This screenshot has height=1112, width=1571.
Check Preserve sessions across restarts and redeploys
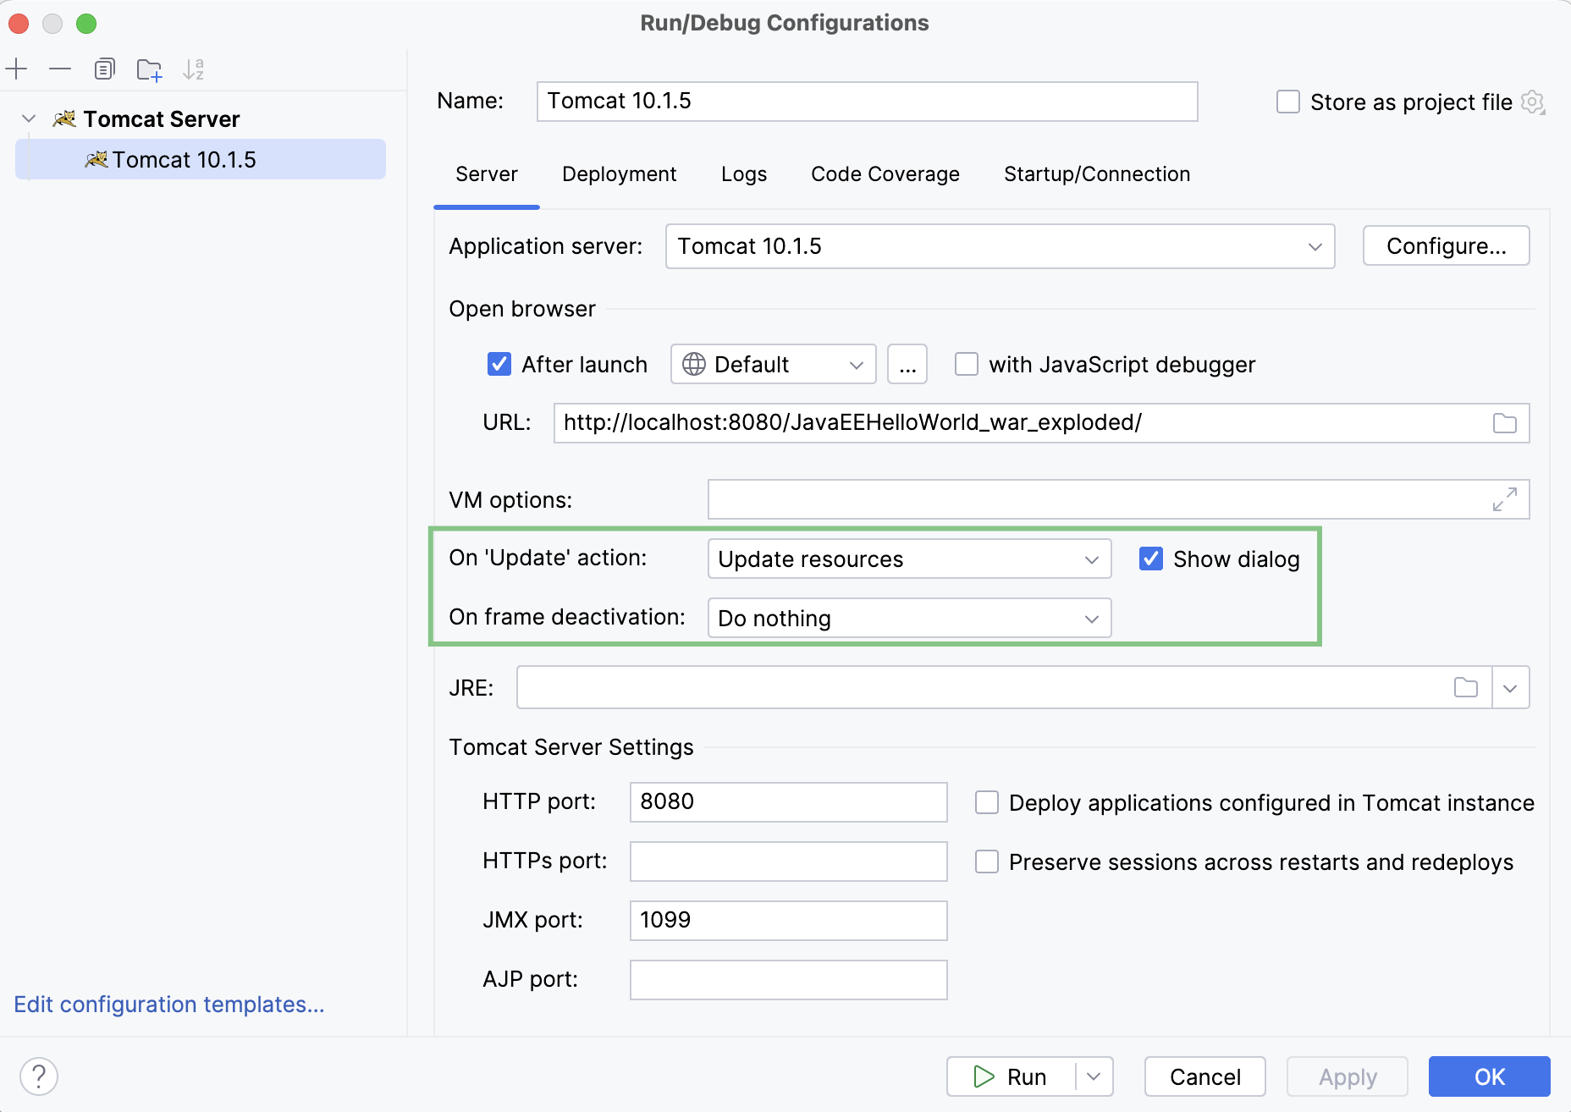coord(986,862)
